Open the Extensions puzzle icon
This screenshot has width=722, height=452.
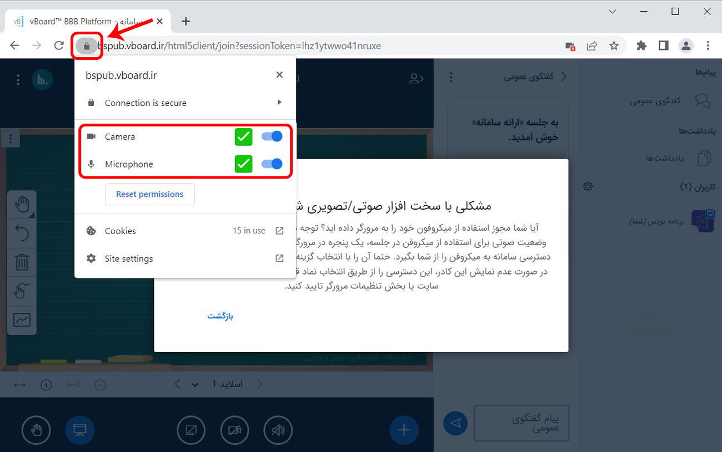tap(641, 46)
